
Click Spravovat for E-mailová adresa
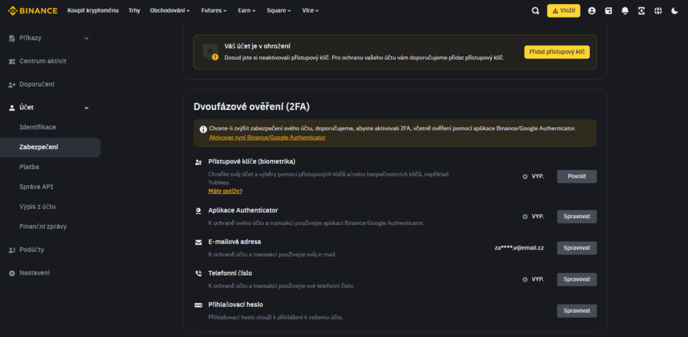[576, 248]
